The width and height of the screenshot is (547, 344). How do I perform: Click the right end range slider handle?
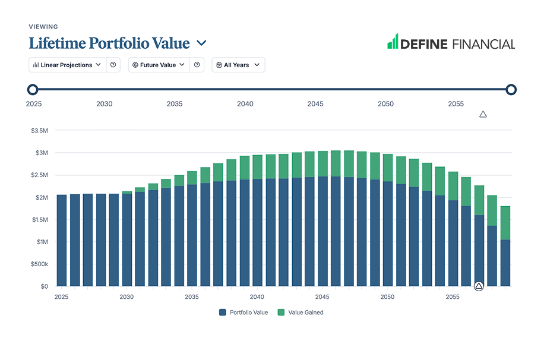tap(511, 90)
